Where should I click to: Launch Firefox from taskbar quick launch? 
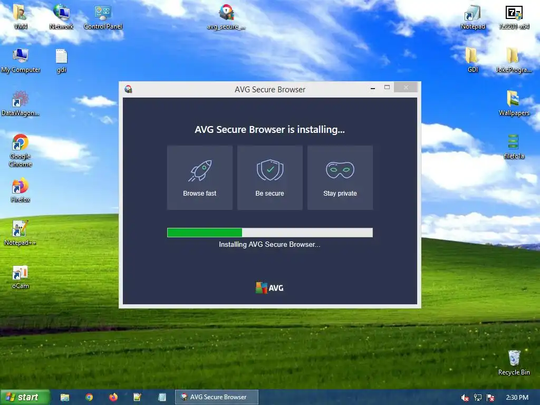113,397
